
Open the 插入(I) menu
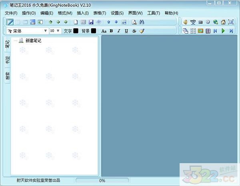click(83, 13)
